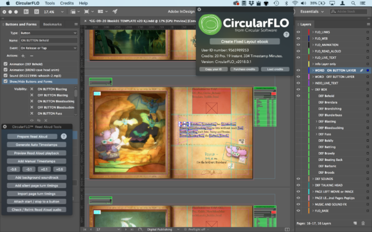Image resolution: width=372 pixels, height=232 pixels.
Task: Click the Name field containing ON BUTTON Behold
Action: click(48, 40)
